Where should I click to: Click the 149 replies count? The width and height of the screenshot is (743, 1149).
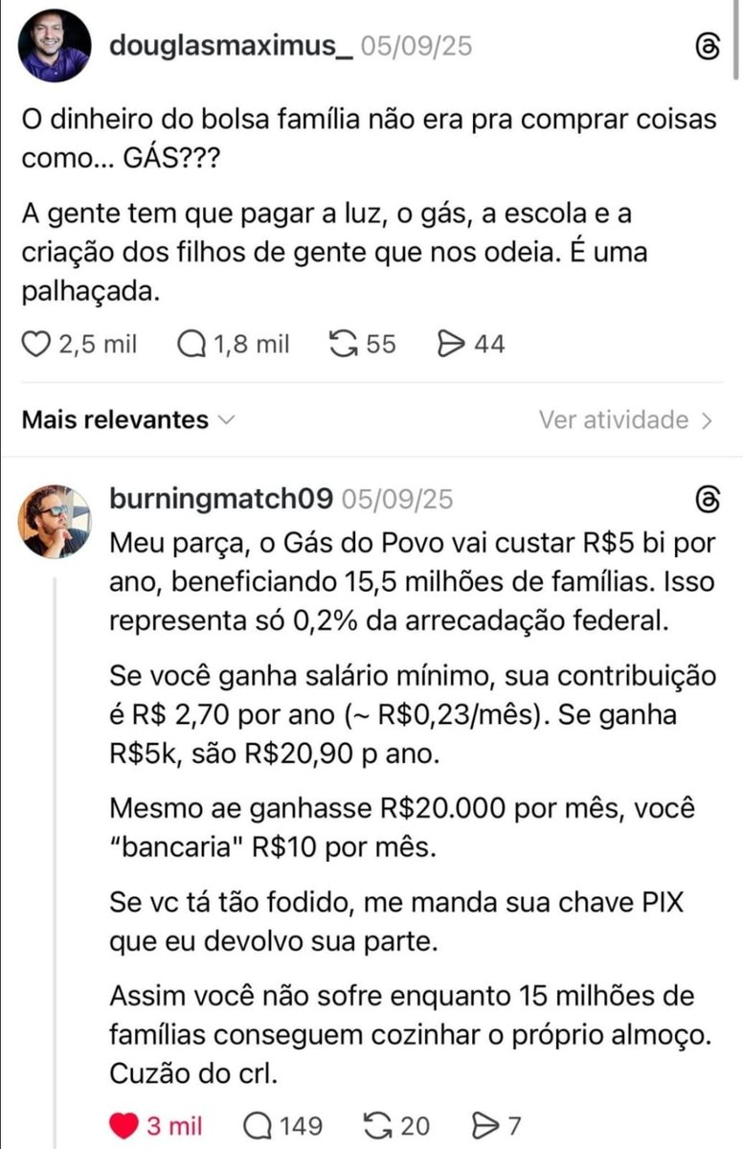point(296,1126)
